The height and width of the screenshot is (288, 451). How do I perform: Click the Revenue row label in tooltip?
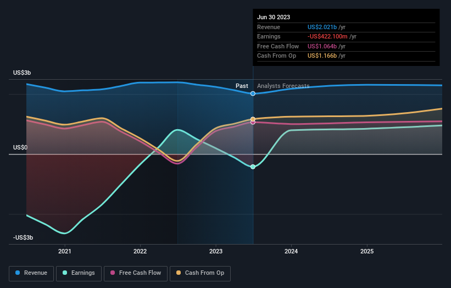pos(269,27)
